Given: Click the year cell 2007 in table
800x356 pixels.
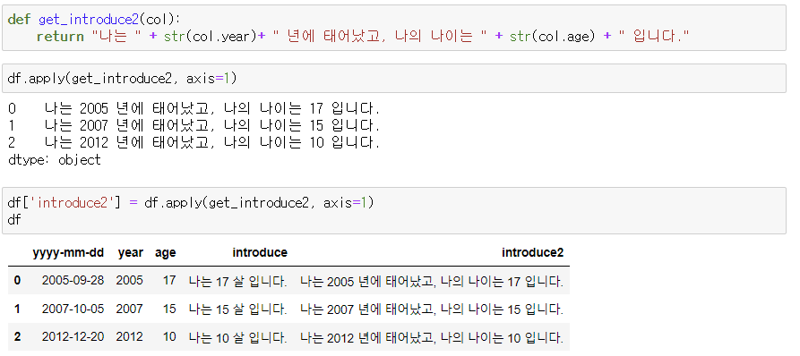Looking at the screenshot, I should [x=130, y=309].
